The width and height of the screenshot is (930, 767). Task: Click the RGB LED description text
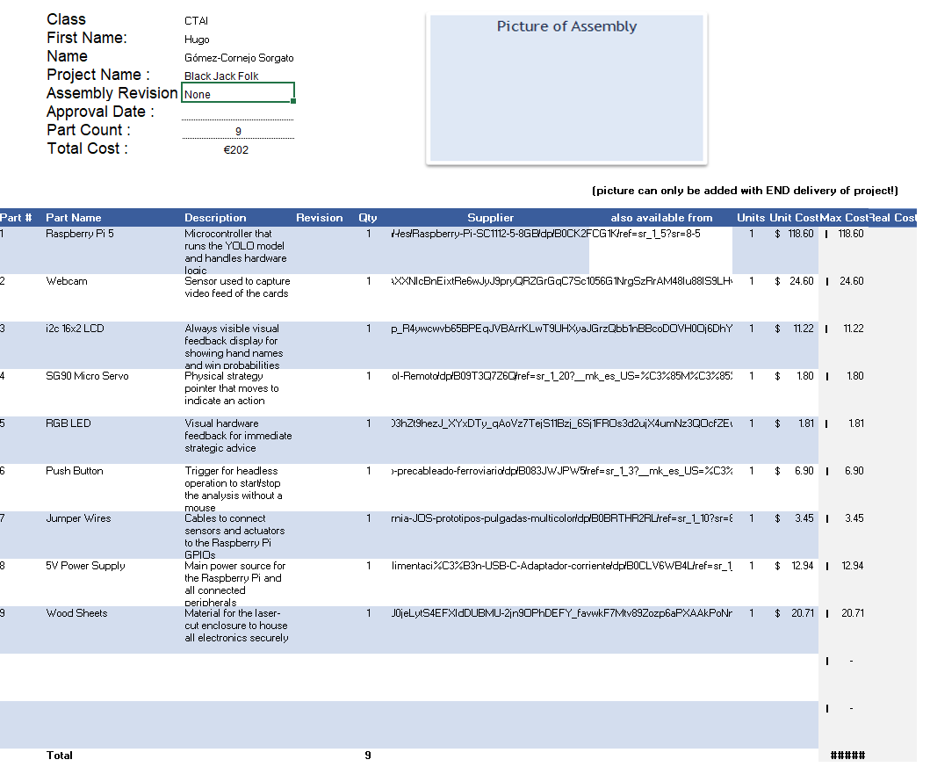pos(239,436)
